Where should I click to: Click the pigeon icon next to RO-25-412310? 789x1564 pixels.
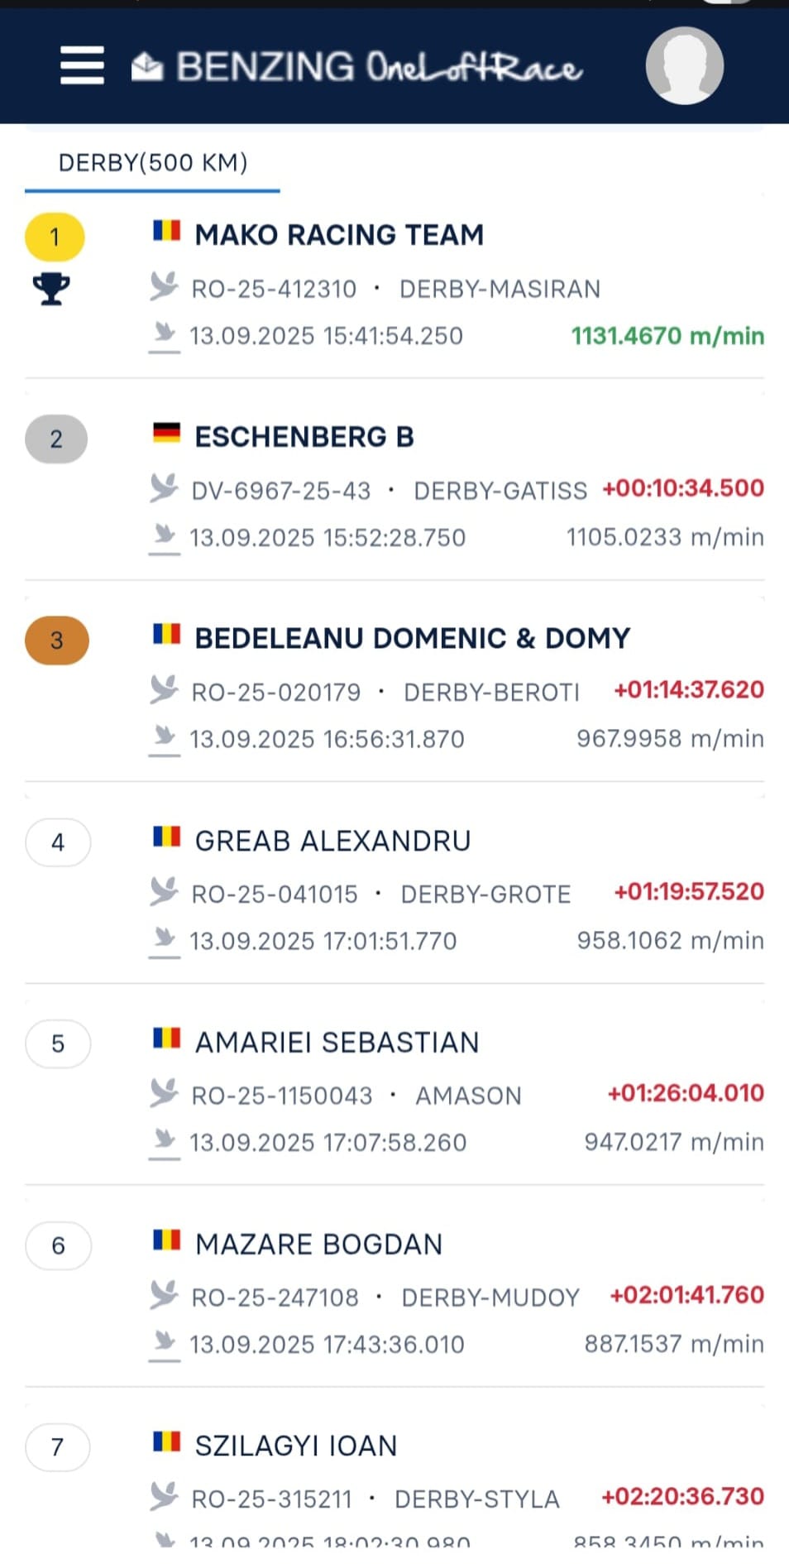(x=164, y=287)
